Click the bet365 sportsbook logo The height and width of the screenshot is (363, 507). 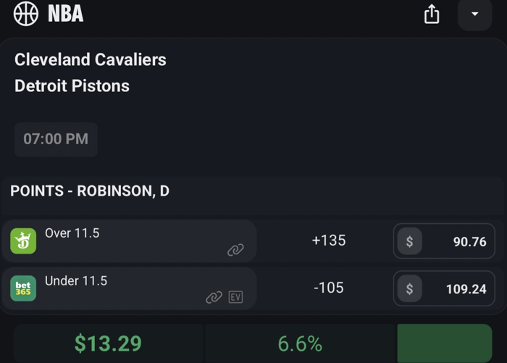point(23,288)
